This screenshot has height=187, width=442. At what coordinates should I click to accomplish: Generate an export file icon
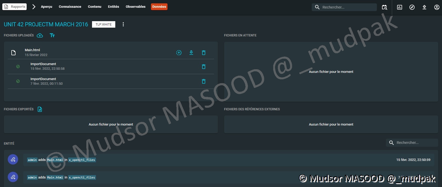[40, 109]
